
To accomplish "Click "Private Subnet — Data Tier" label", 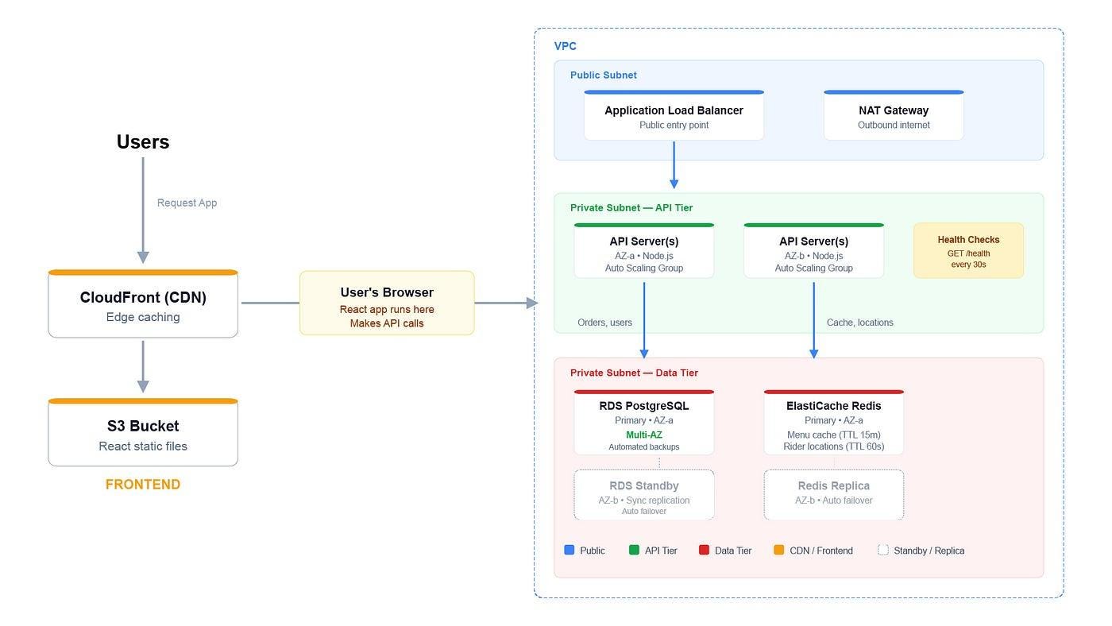I will (x=635, y=373).
